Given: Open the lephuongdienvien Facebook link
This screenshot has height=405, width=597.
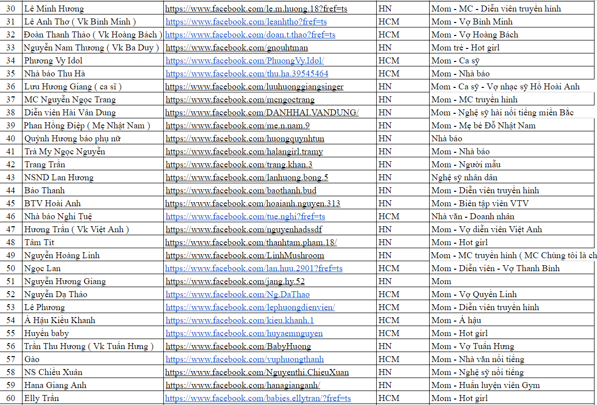Looking at the screenshot, I should (250, 307).
